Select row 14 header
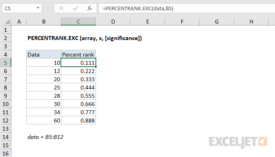275x157 pixels. tap(5, 137)
